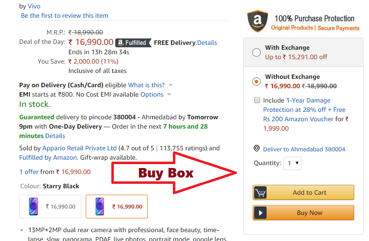
Task: Click the Amazon purchase protection shield logo
Action: click(257, 21)
